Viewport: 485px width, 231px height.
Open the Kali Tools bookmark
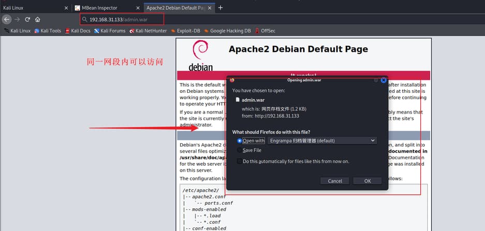(48, 31)
